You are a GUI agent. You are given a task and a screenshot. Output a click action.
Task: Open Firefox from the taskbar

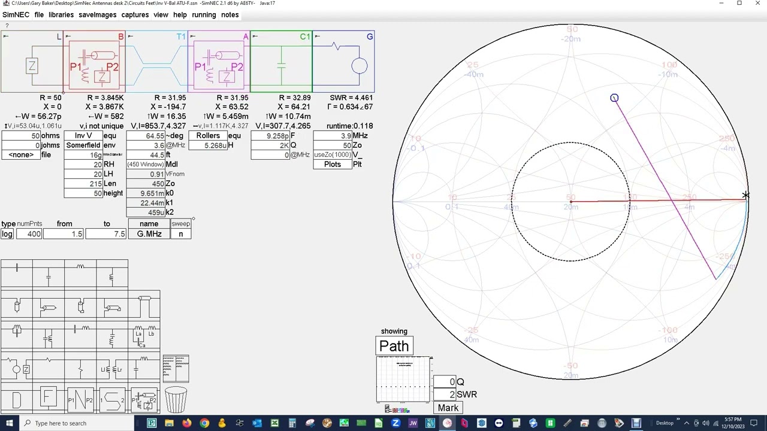point(187,423)
